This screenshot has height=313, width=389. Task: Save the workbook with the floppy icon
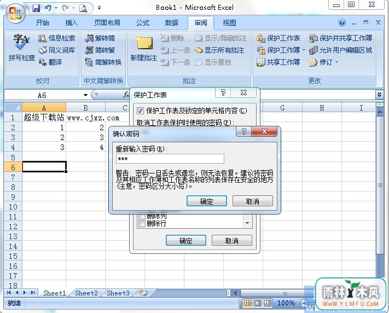pyautogui.click(x=36, y=8)
